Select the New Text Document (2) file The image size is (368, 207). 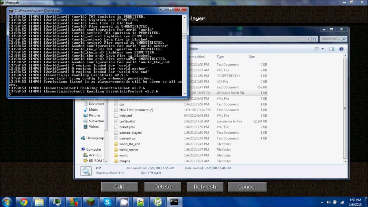[136, 110]
